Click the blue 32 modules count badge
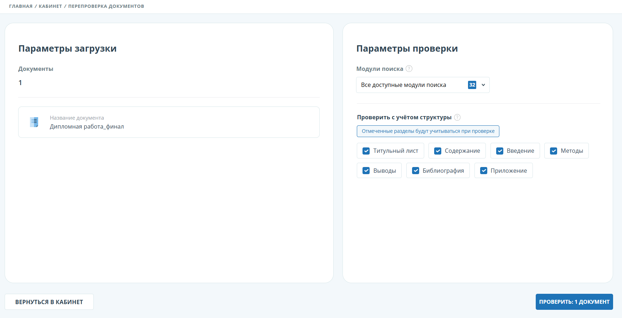This screenshot has width=622, height=318. [x=472, y=85]
